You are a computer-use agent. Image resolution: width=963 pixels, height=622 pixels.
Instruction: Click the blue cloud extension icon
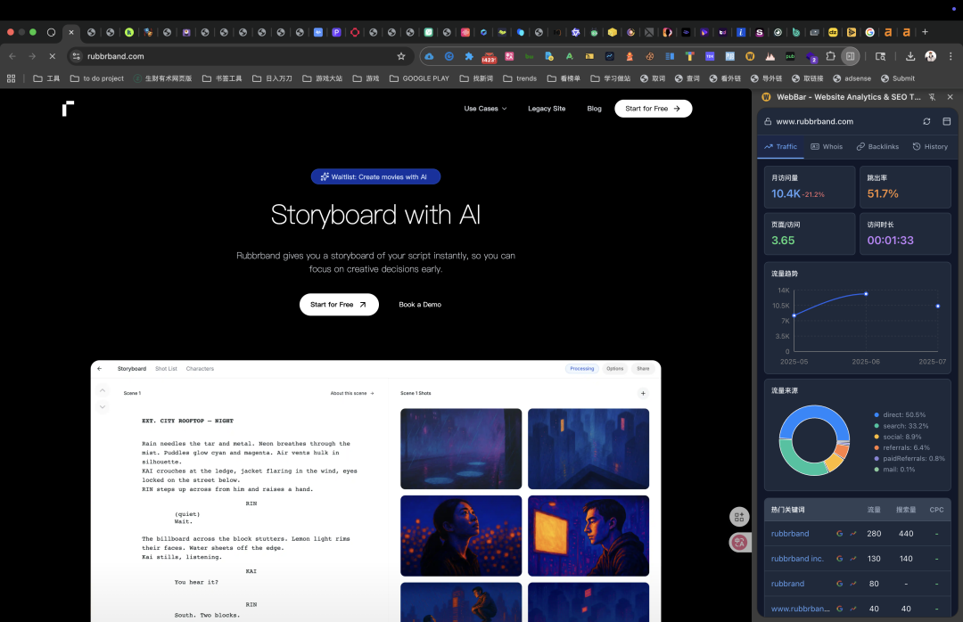(429, 56)
